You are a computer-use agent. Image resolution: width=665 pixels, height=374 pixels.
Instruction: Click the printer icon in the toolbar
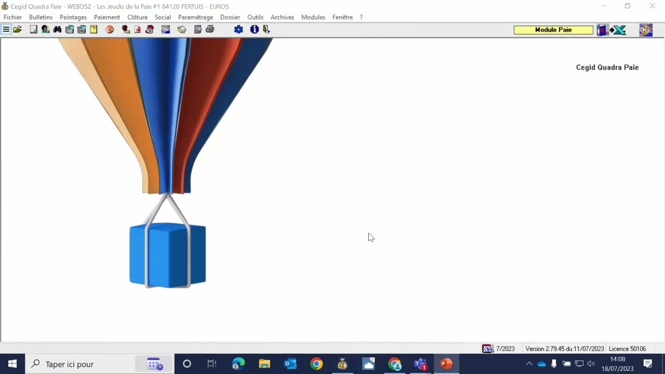coord(210,30)
